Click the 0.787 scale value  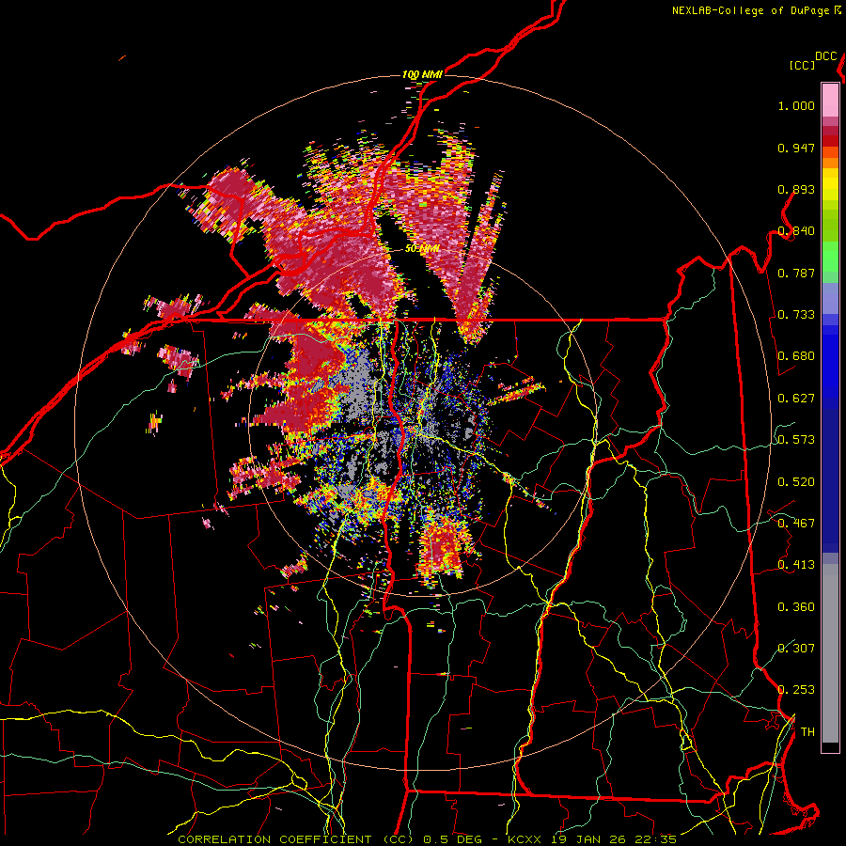pyautogui.click(x=796, y=273)
